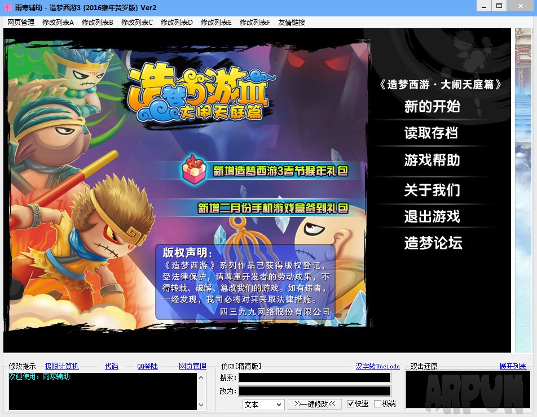Focus the 搜索 input field
The height and width of the screenshot is (417, 537).
tap(315, 377)
